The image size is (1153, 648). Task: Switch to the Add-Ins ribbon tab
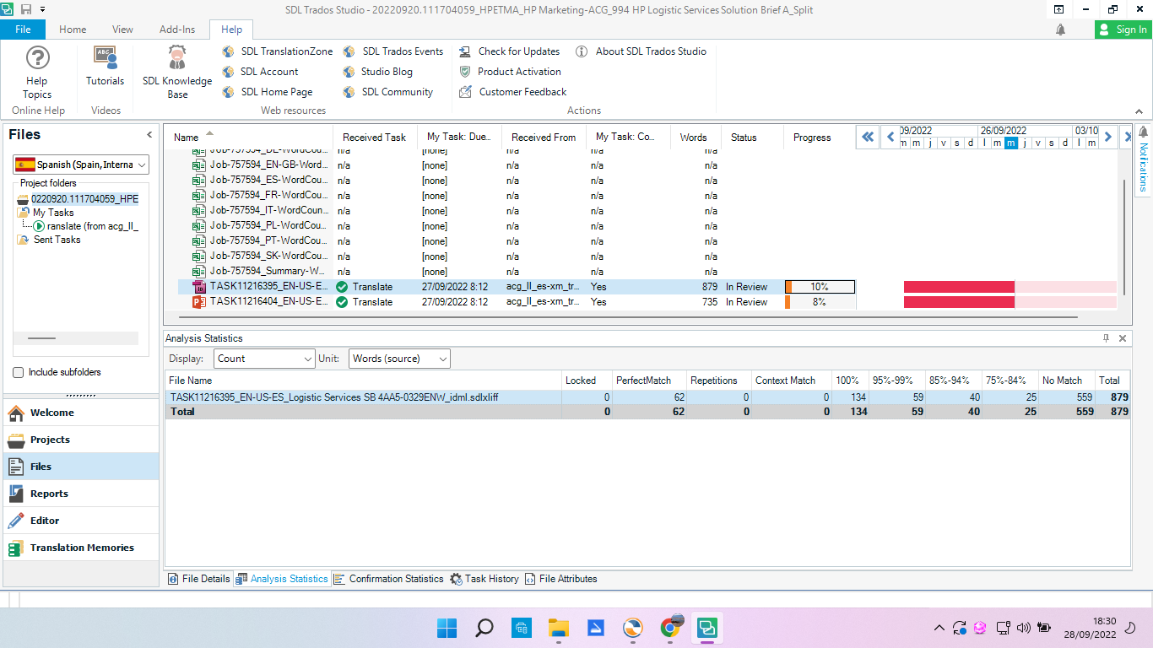(x=177, y=30)
